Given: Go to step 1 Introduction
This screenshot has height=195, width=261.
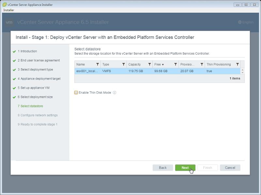Looking at the screenshot, I should coord(27,51).
